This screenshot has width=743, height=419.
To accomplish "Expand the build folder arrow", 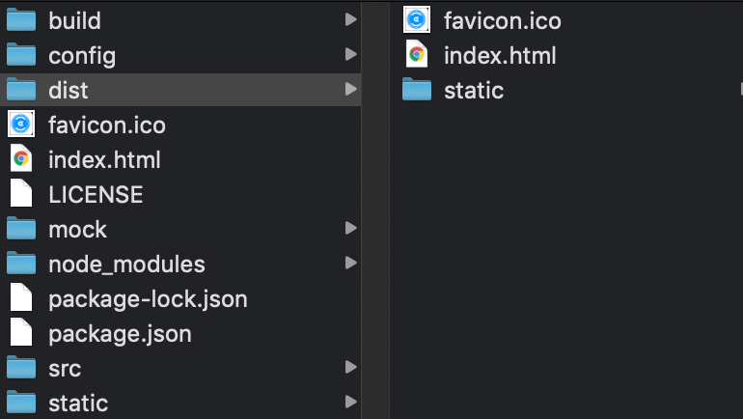I will coord(349,20).
